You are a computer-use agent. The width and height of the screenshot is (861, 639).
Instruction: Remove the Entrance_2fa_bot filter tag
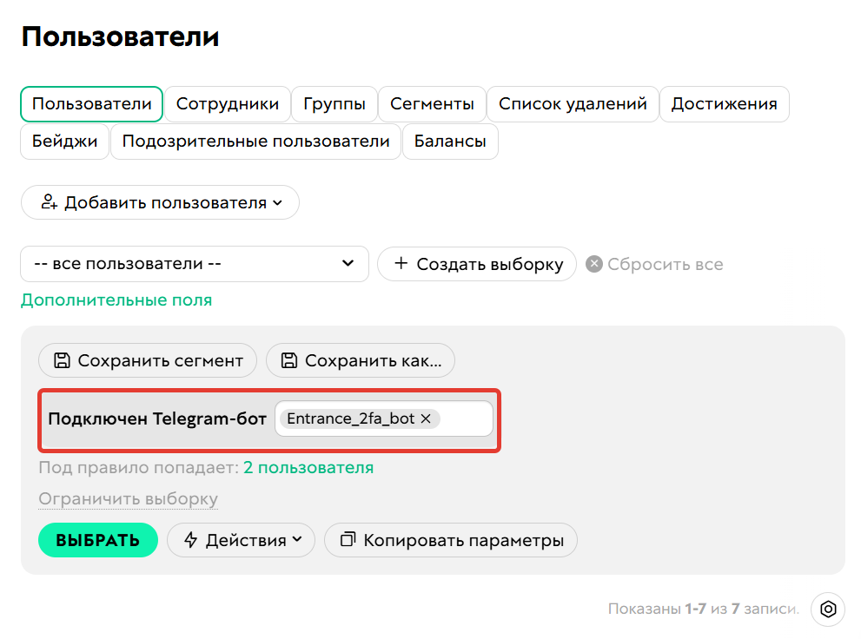click(426, 418)
